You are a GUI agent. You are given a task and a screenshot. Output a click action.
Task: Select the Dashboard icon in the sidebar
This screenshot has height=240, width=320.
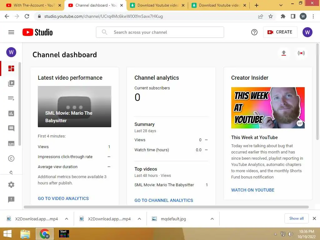[11, 68]
